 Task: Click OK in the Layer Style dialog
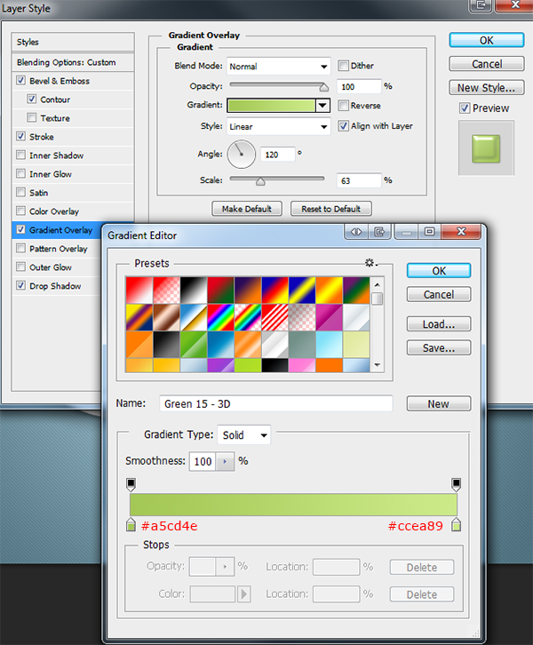(487, 40)
